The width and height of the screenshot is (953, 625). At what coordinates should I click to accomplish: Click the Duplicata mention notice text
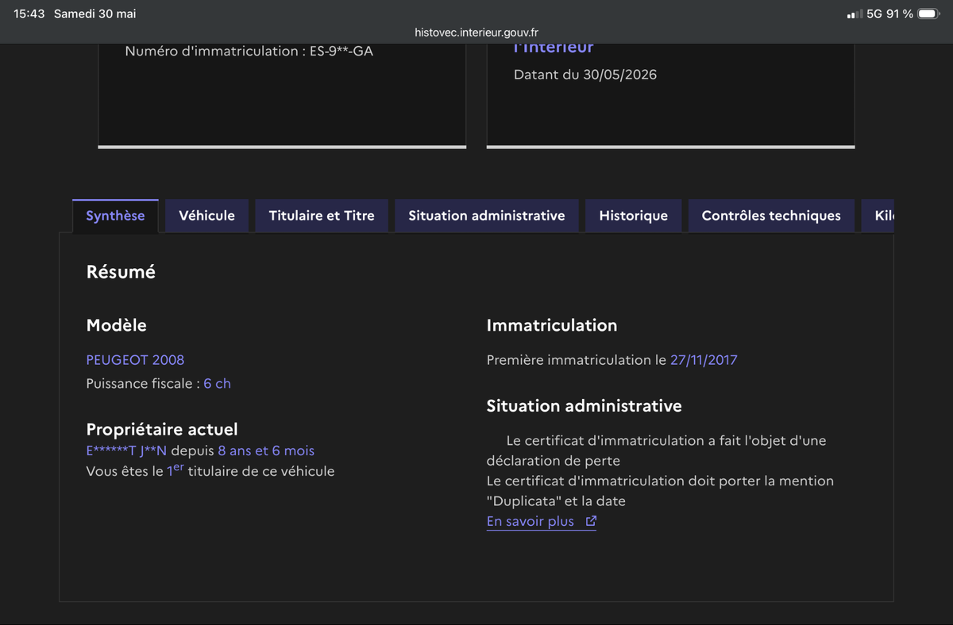coord(660,491)
